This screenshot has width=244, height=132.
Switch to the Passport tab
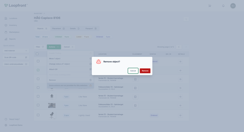pyautogui.click(x=91, y=29)
